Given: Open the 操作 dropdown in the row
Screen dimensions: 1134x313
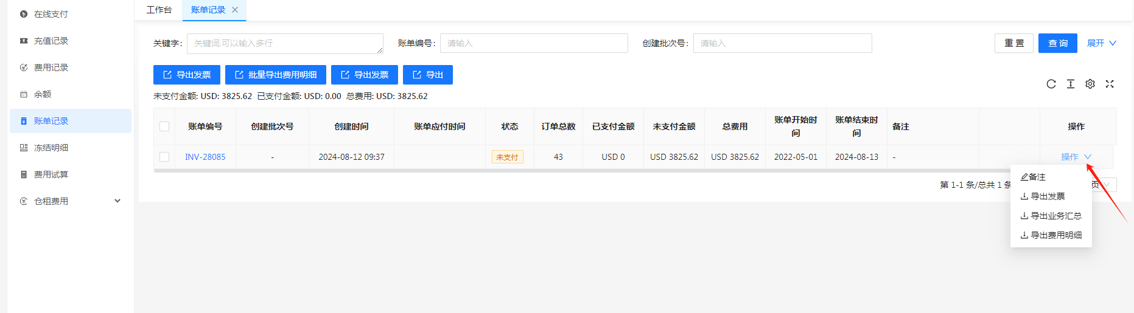Looking at the screenshot, I should (x=1076, y=157).
